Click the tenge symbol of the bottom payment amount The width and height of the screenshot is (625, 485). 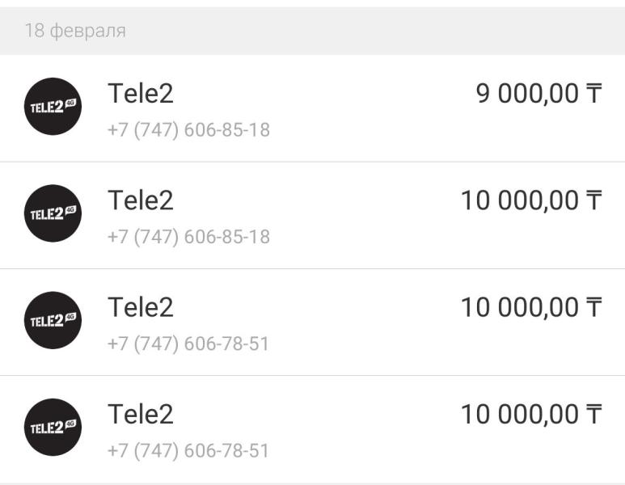point(593,414)
